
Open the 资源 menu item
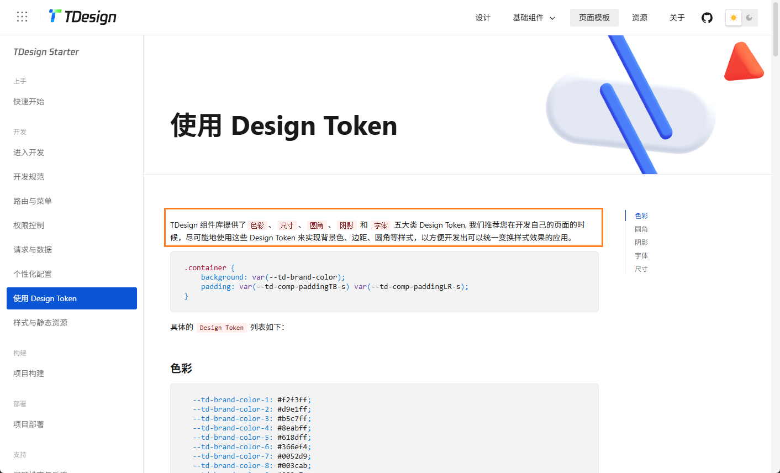[640, 18]
